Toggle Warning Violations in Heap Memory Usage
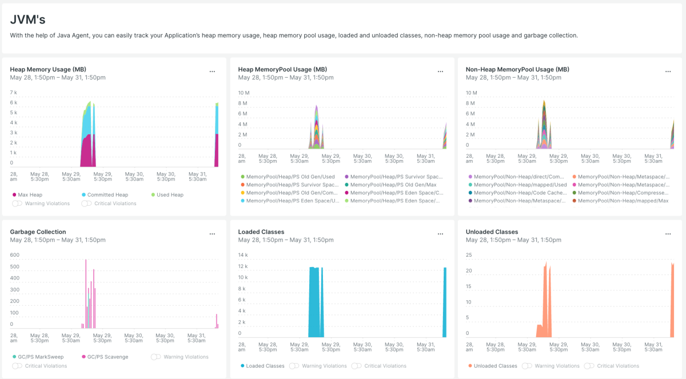Image resolution: width=686 pixels, height=379 pixels. (17, 204)
